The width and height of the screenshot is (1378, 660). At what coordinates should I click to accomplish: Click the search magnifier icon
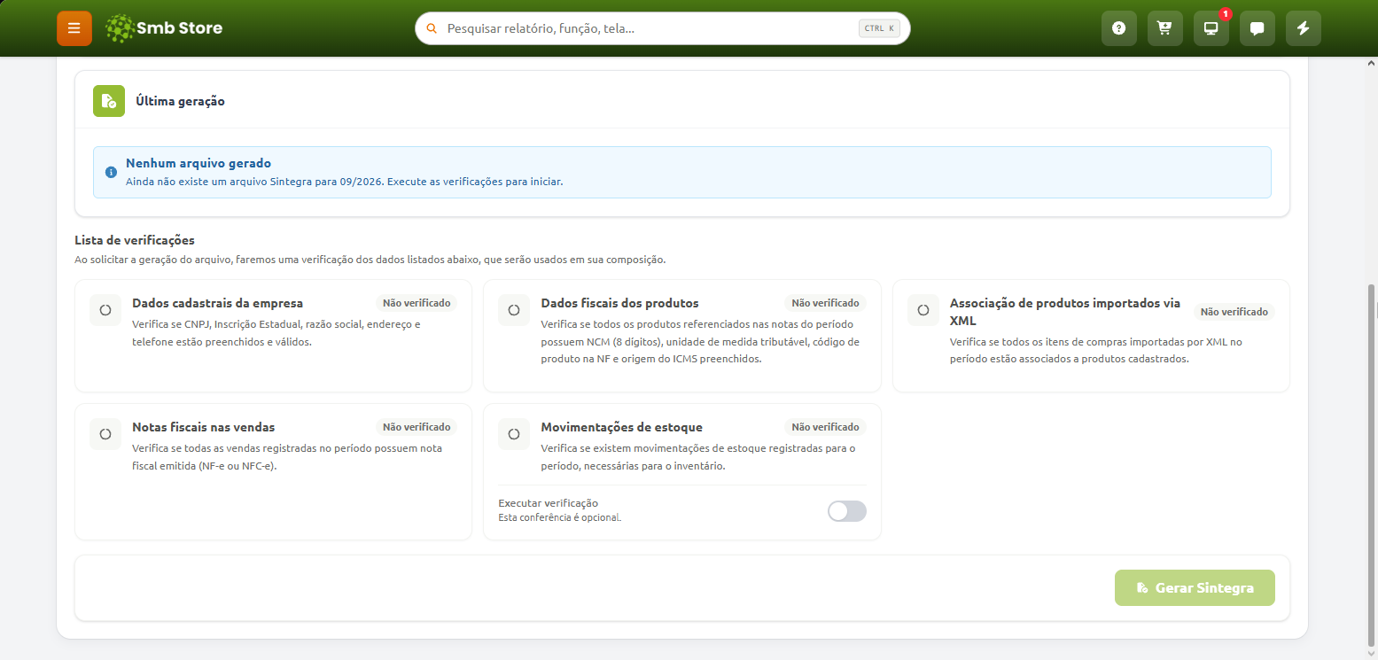coord(432,28)
